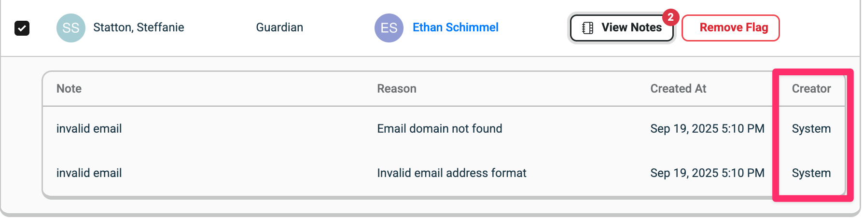Image resolution: width=863 pixels, height=218 pixels.
Task: Select the second invalid email note
Action: pyautogui.click(x=89, y=173)
